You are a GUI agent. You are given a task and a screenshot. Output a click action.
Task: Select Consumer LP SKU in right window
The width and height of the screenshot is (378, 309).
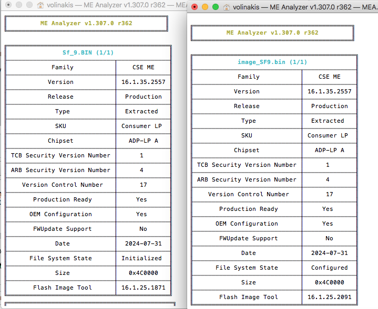328,135
